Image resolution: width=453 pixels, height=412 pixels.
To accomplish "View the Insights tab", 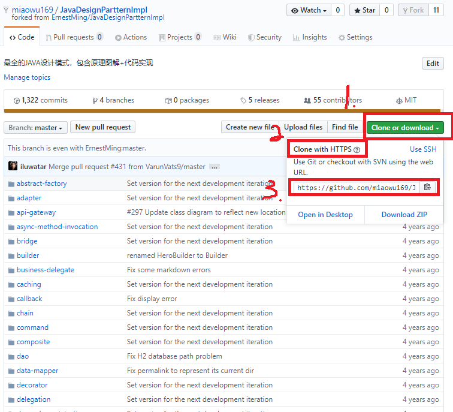I will [x=310, y=37].
